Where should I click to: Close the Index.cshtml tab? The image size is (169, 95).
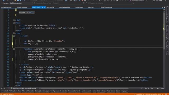[x=45, y=7]
